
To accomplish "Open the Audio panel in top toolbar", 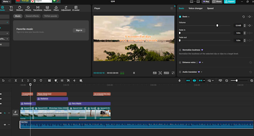I will [x=3, y=9].
